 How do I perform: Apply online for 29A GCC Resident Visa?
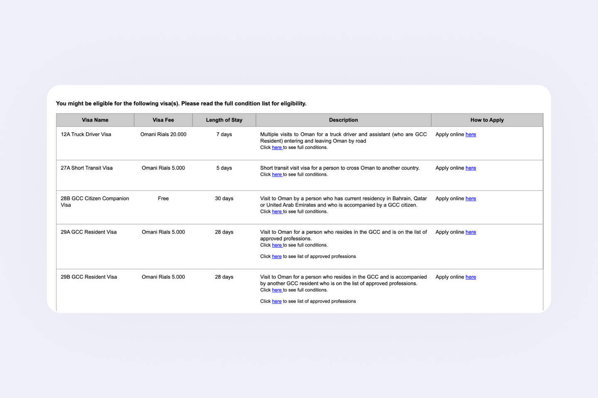point(471,232)
